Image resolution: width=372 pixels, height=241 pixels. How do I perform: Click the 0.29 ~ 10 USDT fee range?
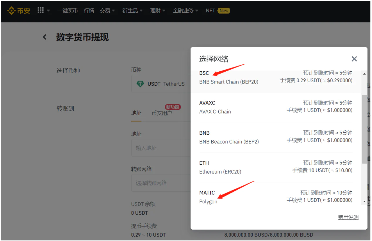[x=148, y=235]
